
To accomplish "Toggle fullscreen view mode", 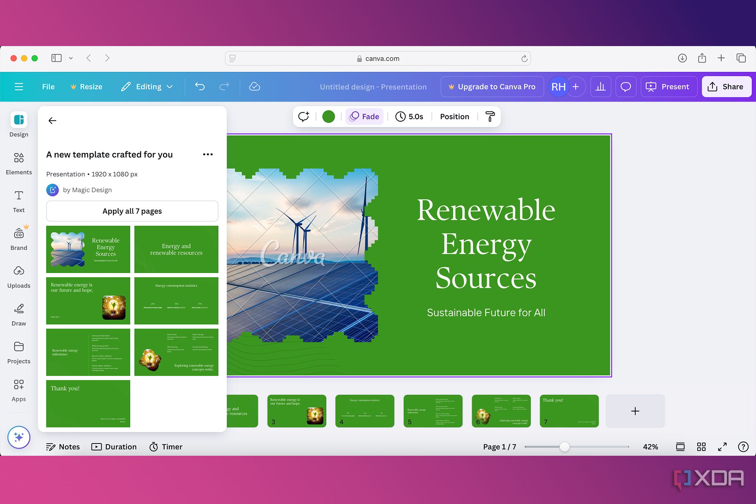I will point(722,447).
